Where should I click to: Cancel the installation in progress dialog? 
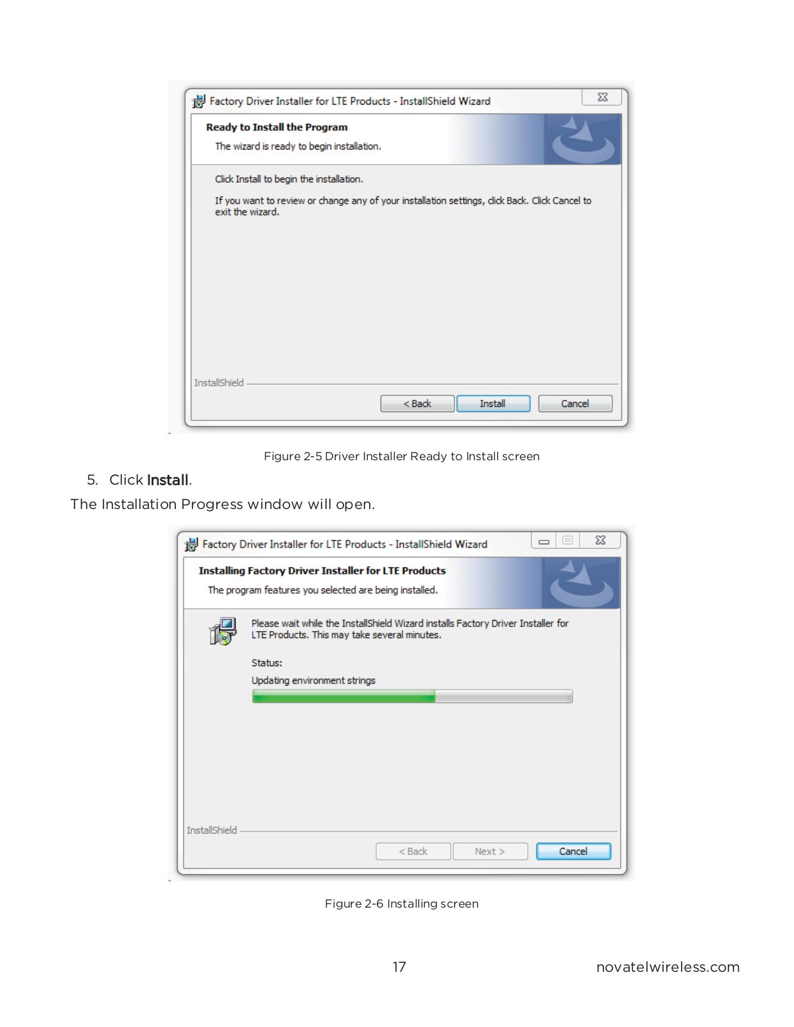[x=573, y=851]
